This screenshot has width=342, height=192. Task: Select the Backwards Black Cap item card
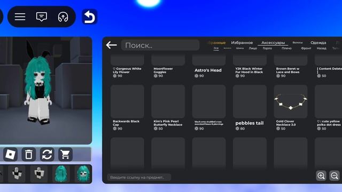pos(127,108)
